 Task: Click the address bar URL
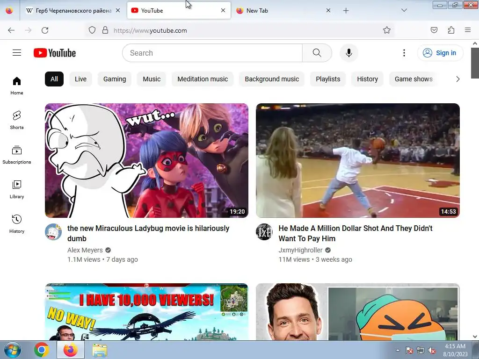[150, 30]
